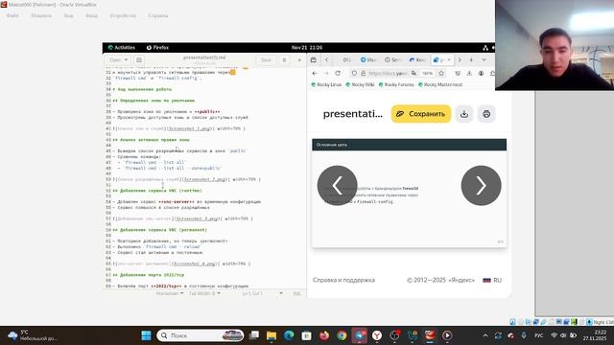The width and height of the screenshot is (614, 345).
Task: Open the Устройства menu in VirtualBox
Action: click(x=123, y=15)
